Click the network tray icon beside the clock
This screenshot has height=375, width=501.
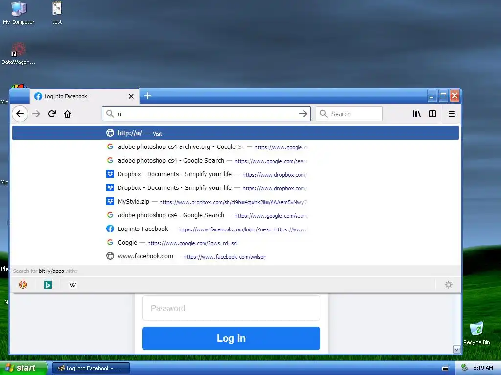coord(464,368)
